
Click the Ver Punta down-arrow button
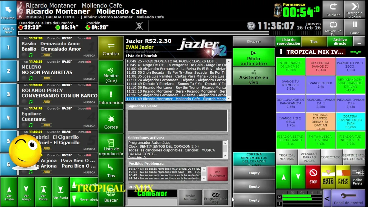pyautogui.click(x=60, y=192)
